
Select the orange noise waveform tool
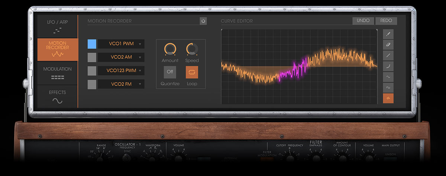(388, 98)
